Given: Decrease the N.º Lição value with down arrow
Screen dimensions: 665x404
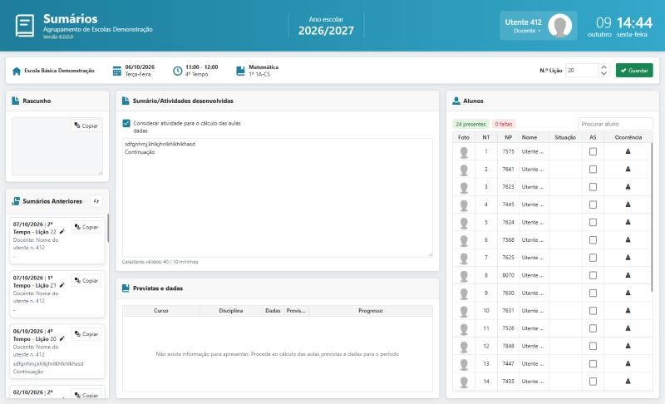Looking at the screenshot, I should click(x=604, y=74).
